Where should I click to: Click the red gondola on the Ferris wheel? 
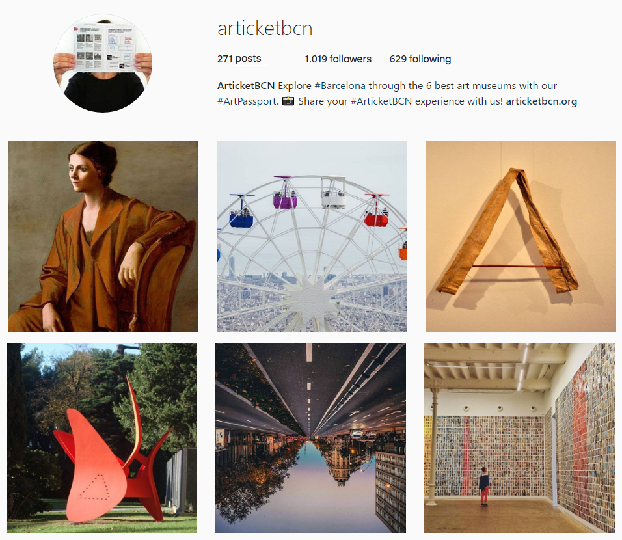click(x=377, y=218)
